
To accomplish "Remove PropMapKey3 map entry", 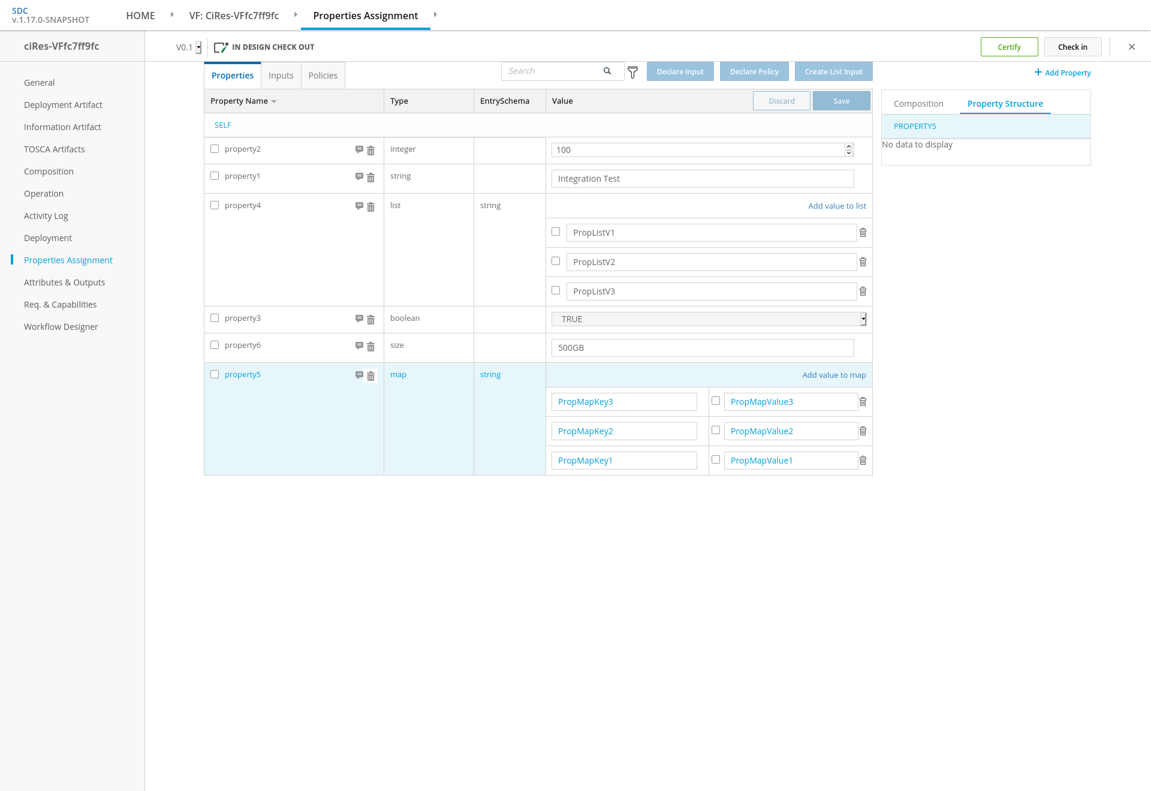I will click(863, 402).
